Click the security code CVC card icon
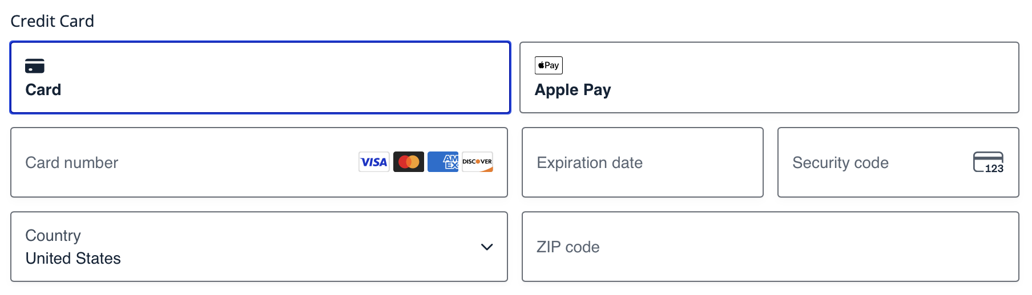The image size is (1032, 295). 989,162
